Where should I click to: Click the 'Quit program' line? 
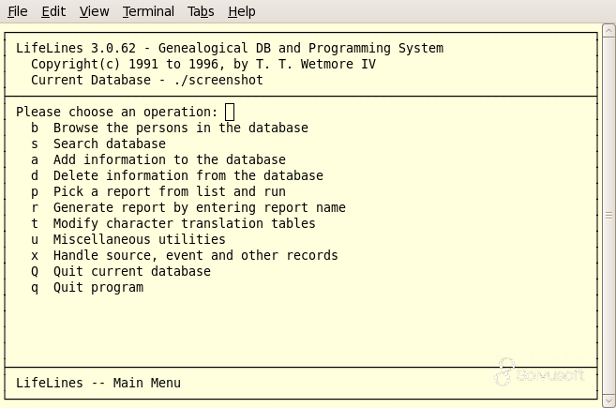tap(98, 288)
